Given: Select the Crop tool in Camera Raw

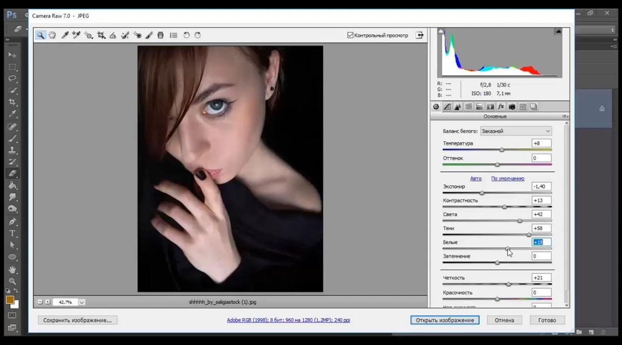Looking at the screenshot, I should (x=101, y=35).
